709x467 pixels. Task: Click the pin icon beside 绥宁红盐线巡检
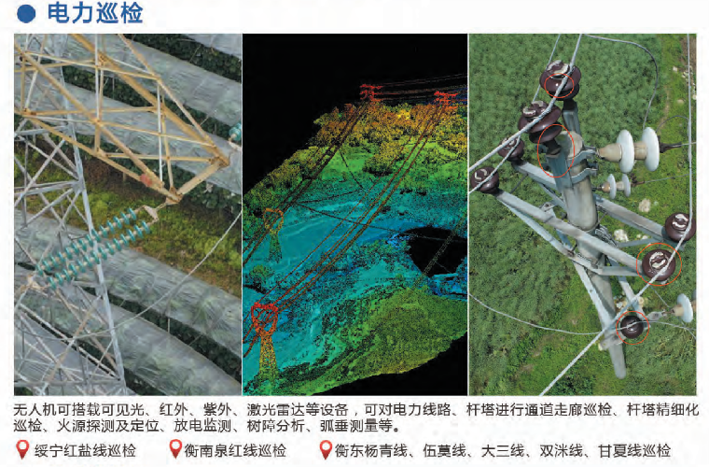point(22,450)
